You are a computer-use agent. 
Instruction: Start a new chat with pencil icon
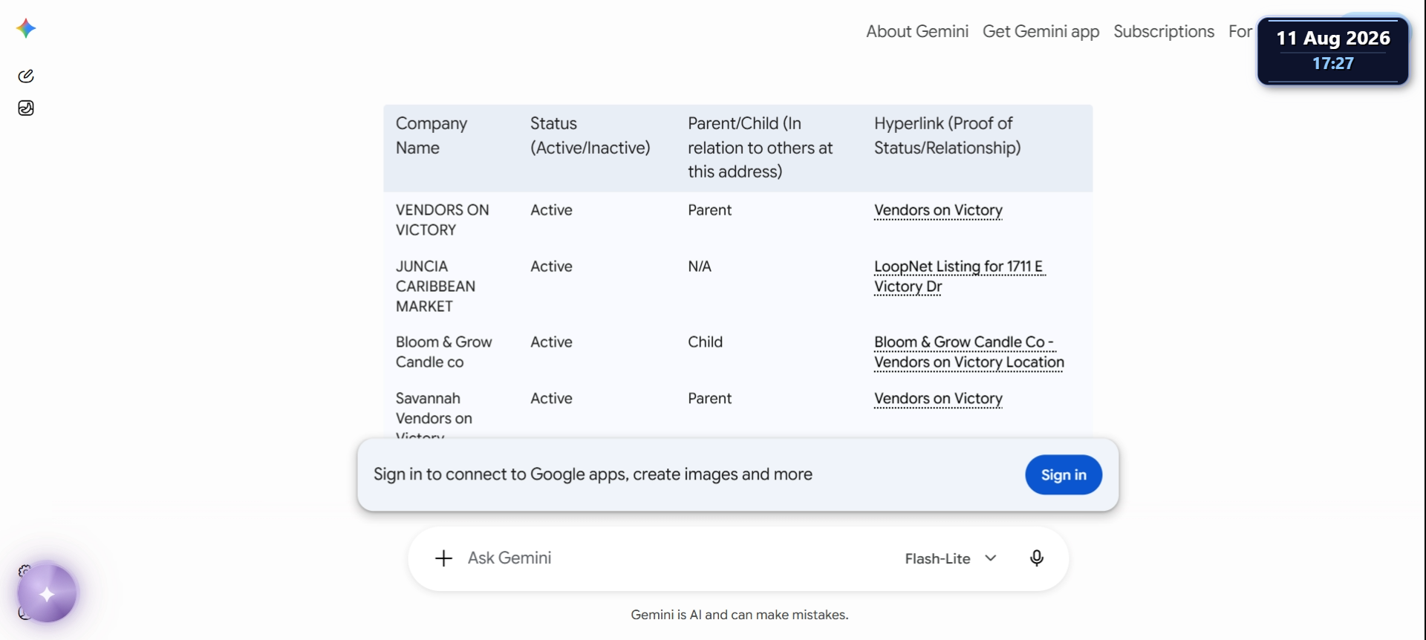(26, 76)
